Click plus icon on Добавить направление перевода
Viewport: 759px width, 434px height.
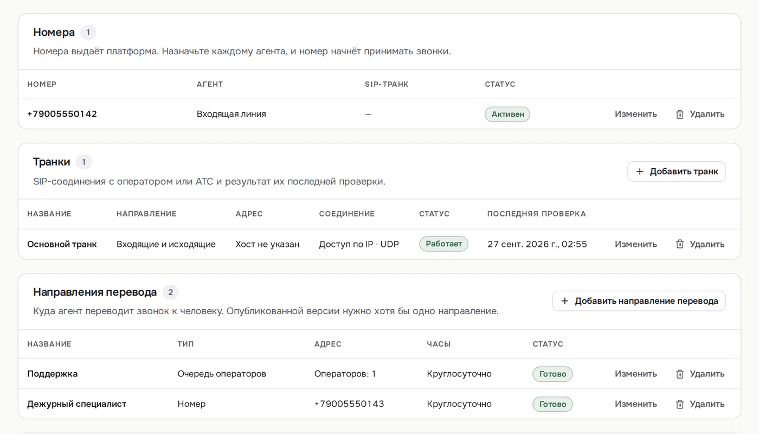tap(565, 301)
